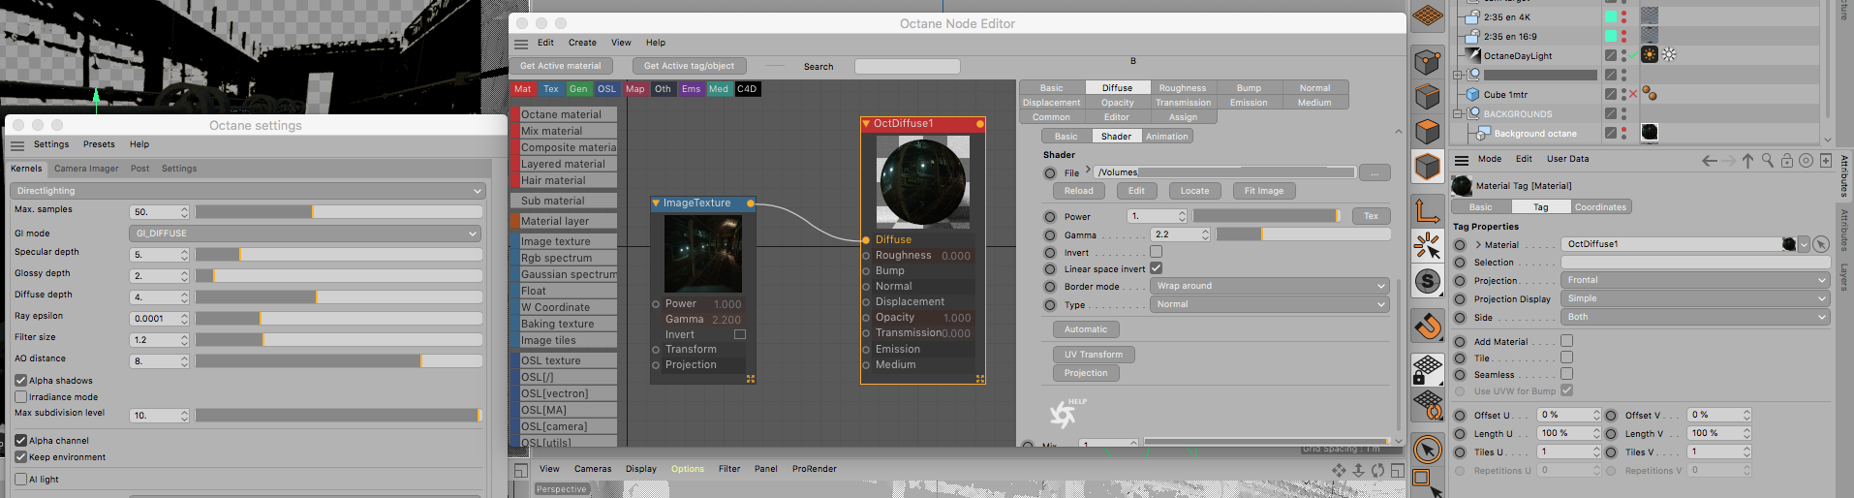Click the shader Projection button
Image resolution: width=1854 pixels, height=498 pixels.
point(1086,373)
